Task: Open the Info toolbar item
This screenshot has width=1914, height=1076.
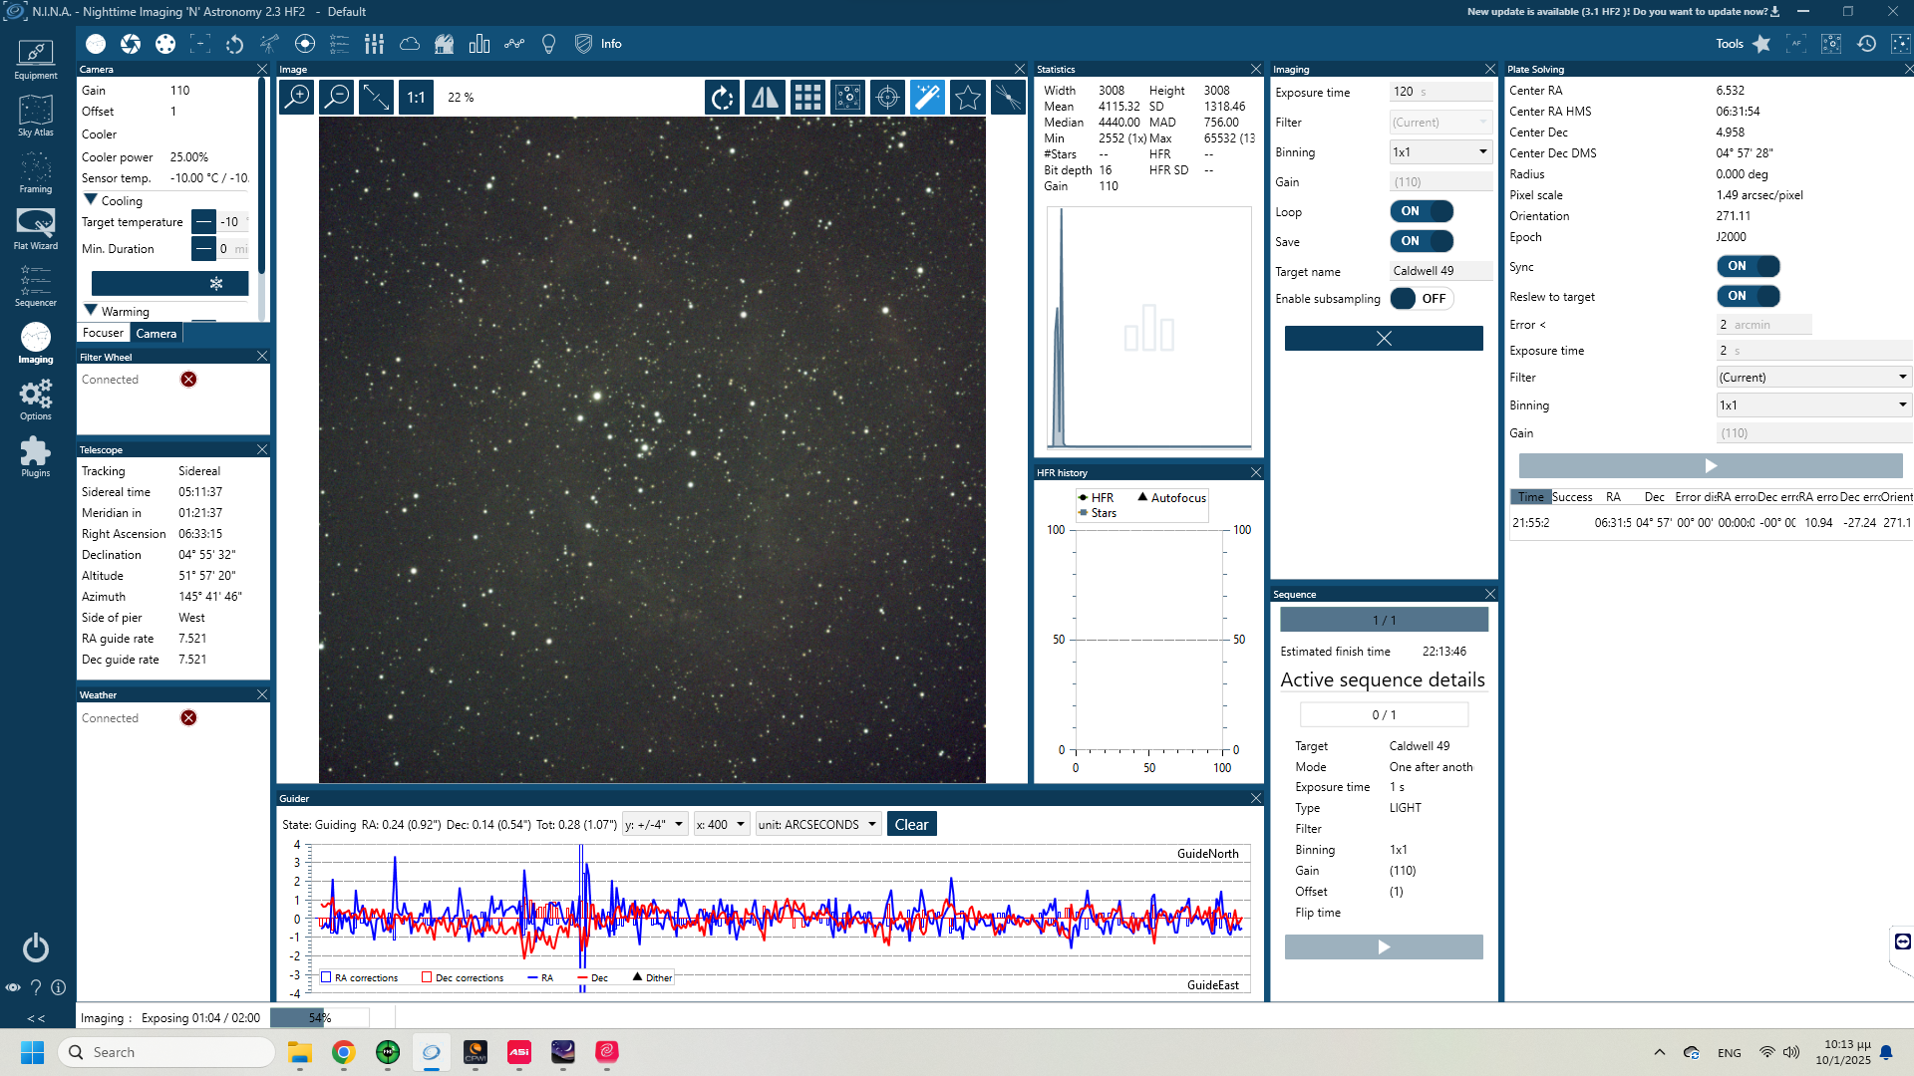Action: coord(611,44)
